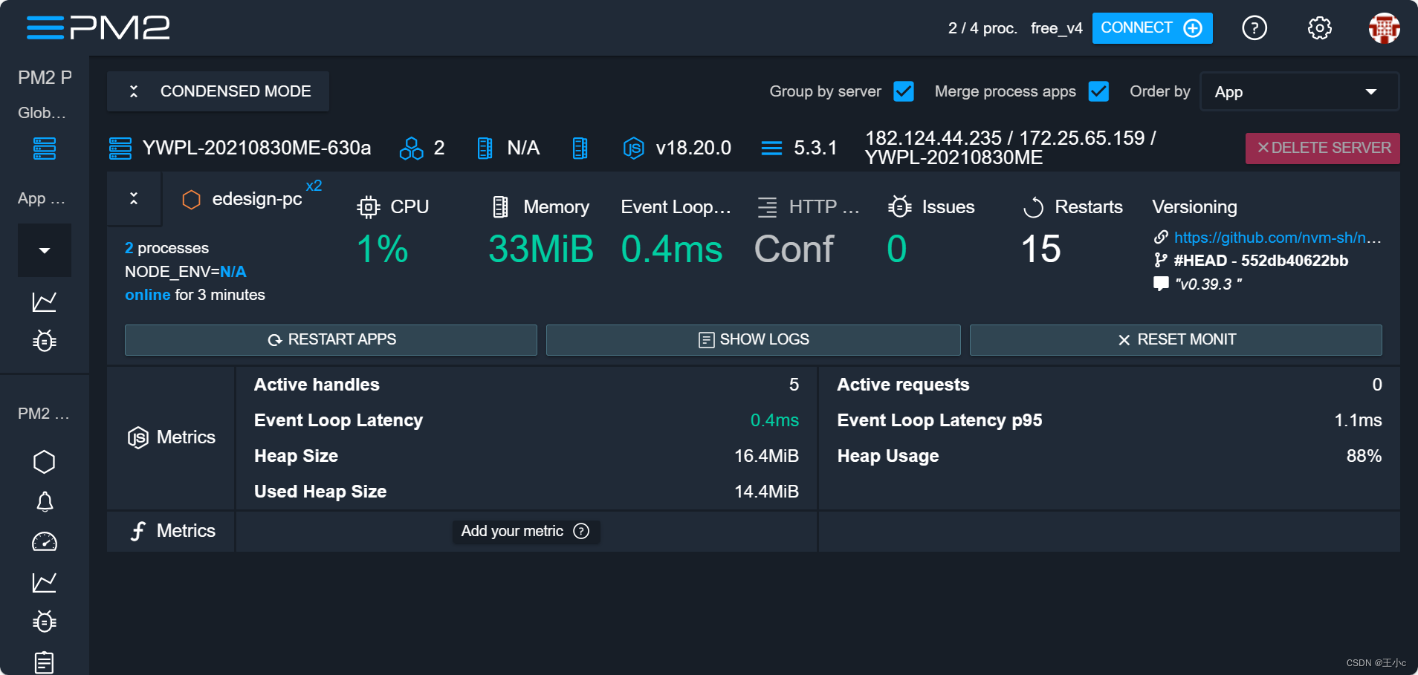Uncheck Group by server checkbox
Screen dimensions: 1418x675
904,91
